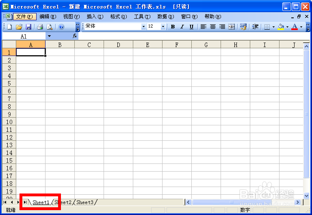312x215 pixels.
Task: Switch to the Sheet3 tab
Action: (x=85, y=202)
